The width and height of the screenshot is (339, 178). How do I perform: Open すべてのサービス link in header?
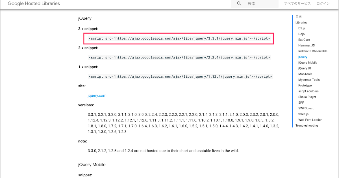point(297,4)
